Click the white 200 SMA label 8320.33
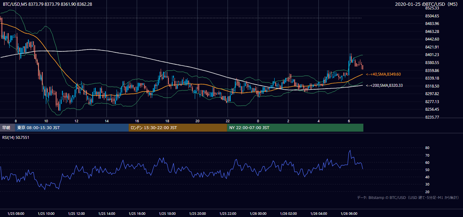Viewport: 463px width, 217px height. [x=384, y=85]
